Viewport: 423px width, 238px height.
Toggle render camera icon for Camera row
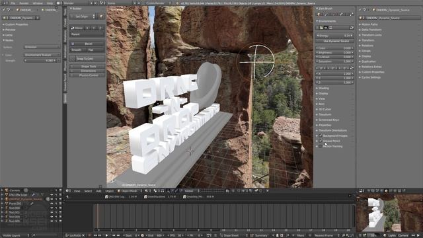(60, 190)
